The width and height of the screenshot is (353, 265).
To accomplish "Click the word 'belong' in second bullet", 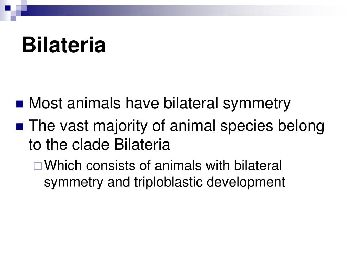I will tap(301, 126).
